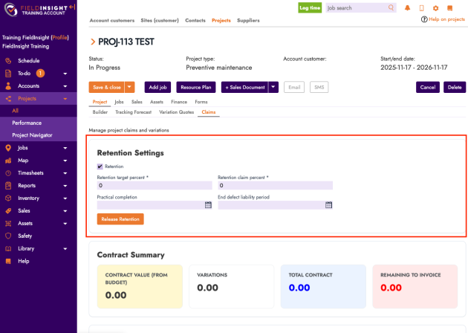Open the Save & close dropdown arrow

click(130, 87)
